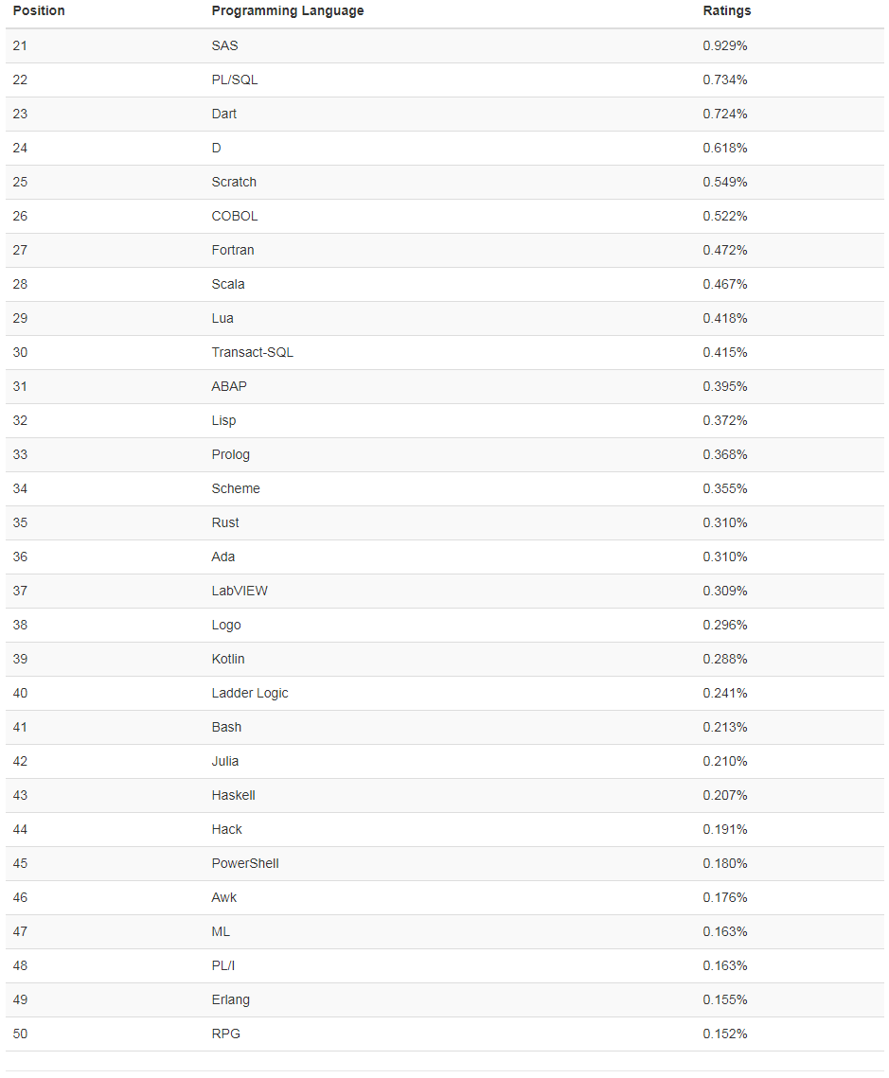
Task: Click the 0.929% rating value
Action: [724, 45]
